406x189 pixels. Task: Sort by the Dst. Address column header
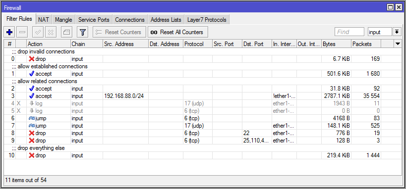pos(166,44)
